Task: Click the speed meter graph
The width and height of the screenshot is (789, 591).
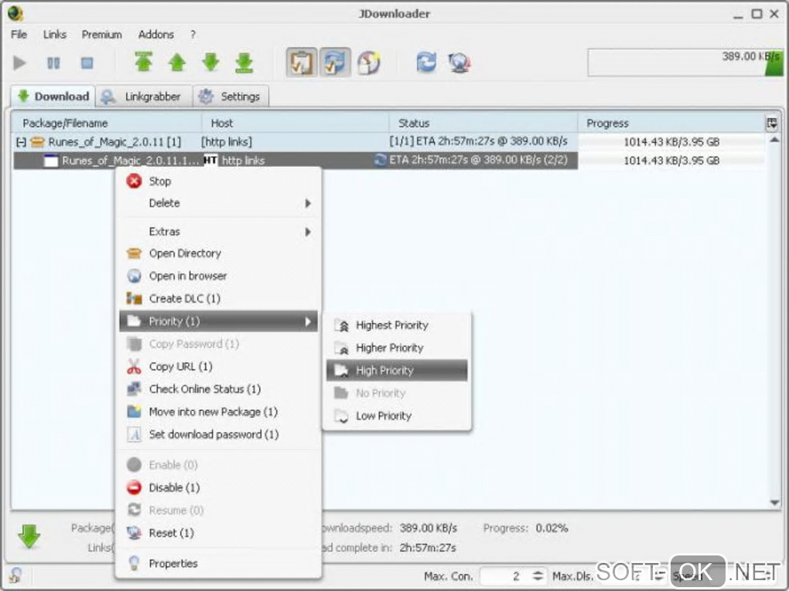Action: (685, 63)
